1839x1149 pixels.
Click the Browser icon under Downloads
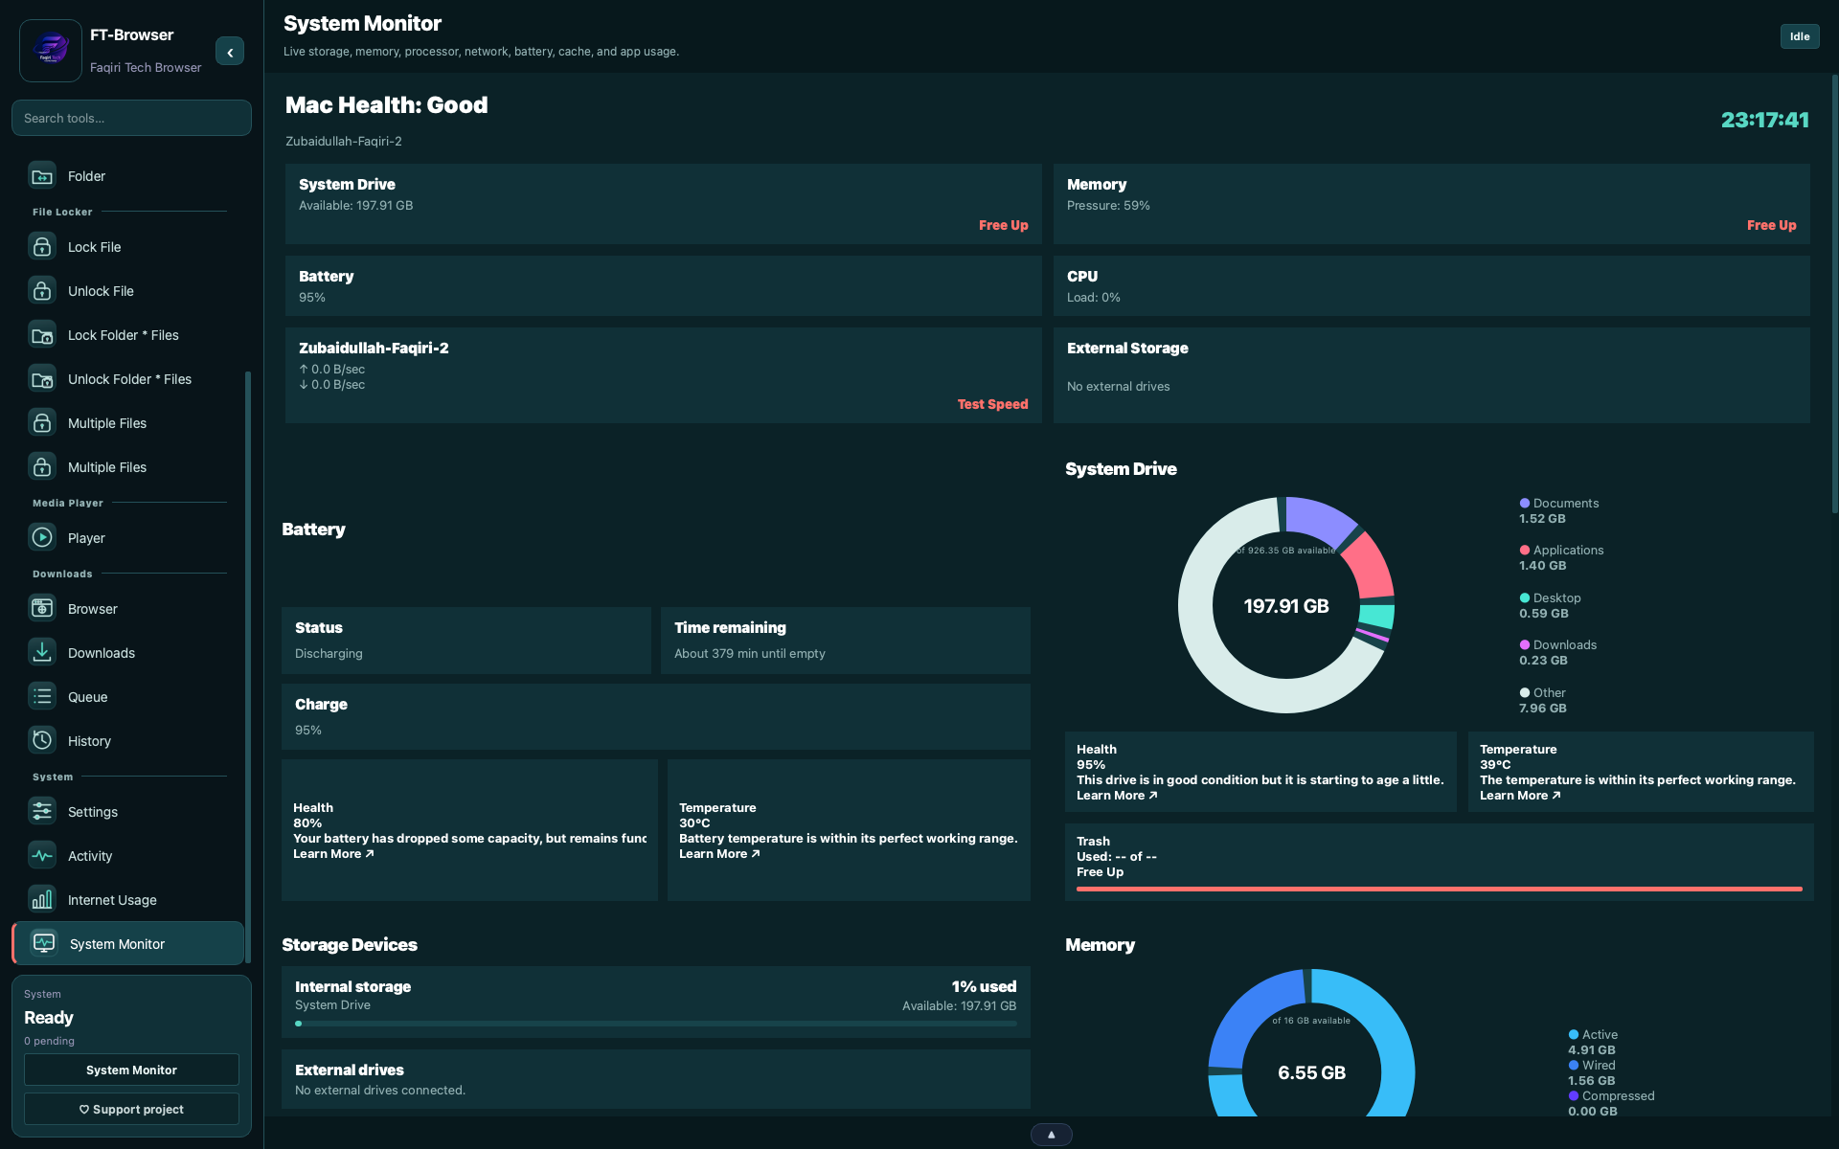pos(42,609)
